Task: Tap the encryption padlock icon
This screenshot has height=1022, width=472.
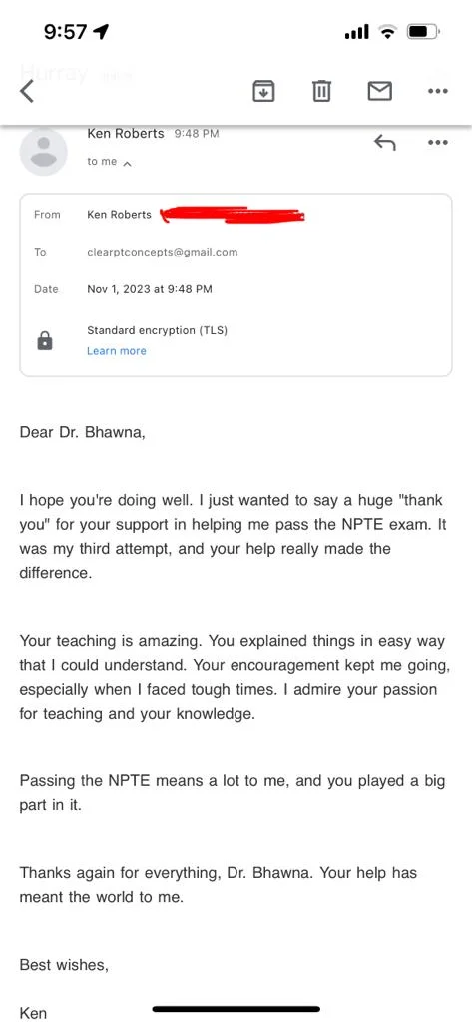Action: coord(45,341)
